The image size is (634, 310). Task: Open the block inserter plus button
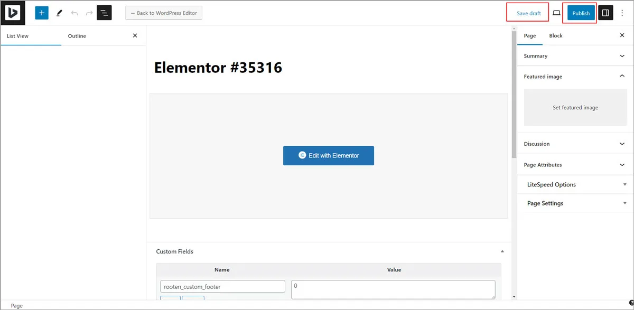coord(42,13)
